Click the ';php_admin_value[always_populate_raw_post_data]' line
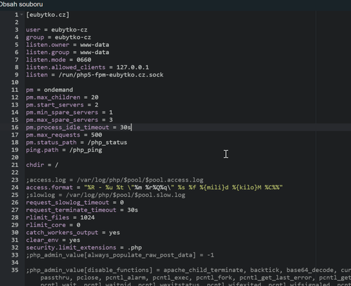Viewport: 351px width, 286px height. click(x=120, y=255)
